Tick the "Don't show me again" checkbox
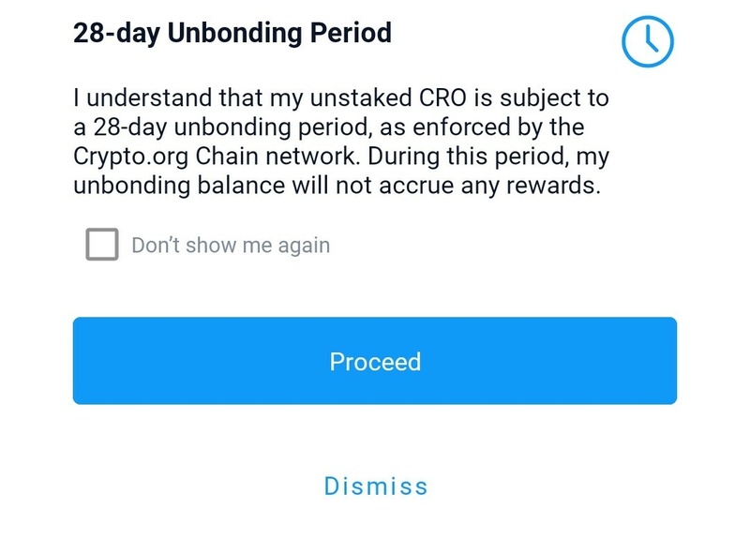750x553 pixels. pos(102,244)
